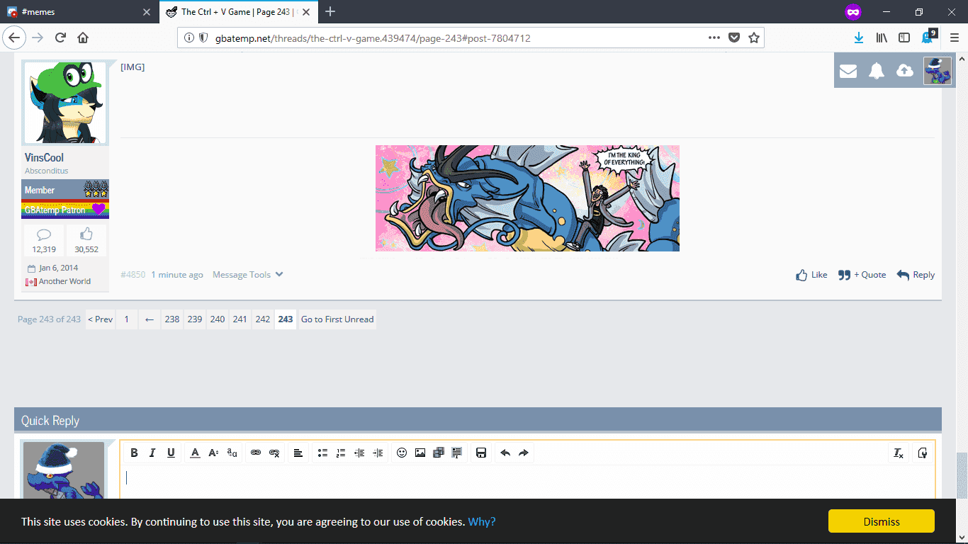This screenshot has width=968, height=544.
Task: Open the page actions three-dot menu
Action: [x=715, y=38]
